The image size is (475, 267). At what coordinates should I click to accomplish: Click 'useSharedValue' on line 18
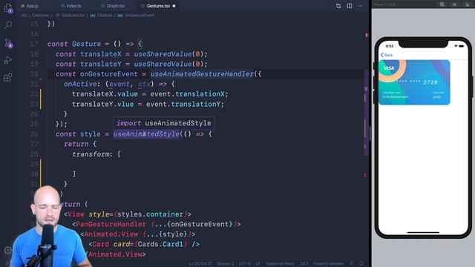pyautogui.click(x=163, y=54)
